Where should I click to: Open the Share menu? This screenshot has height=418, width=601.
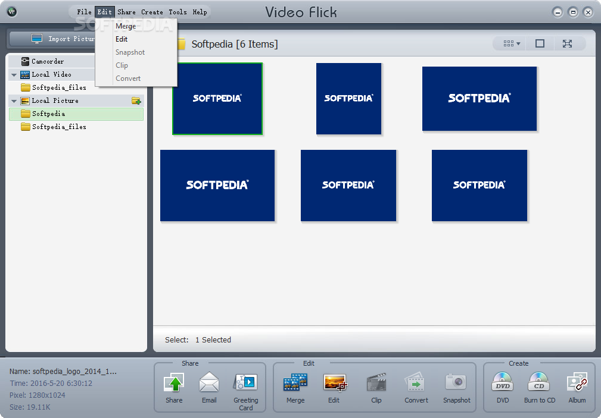click(126, 12)
